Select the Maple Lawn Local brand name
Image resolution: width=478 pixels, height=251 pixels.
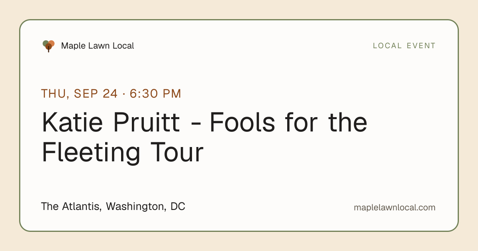[x=98, y=46]
